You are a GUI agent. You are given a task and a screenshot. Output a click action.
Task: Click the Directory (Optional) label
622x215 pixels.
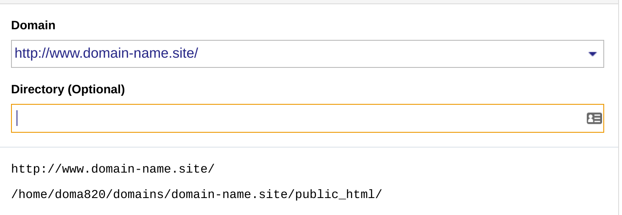click(x=68, y=89)
